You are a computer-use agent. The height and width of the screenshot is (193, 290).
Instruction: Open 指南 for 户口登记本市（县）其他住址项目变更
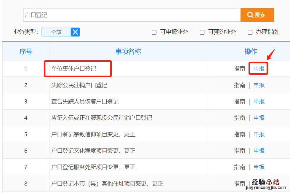239,184
